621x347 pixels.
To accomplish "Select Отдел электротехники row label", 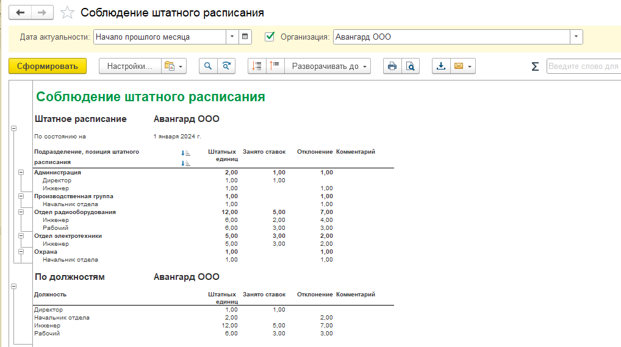I will (68, 235).
